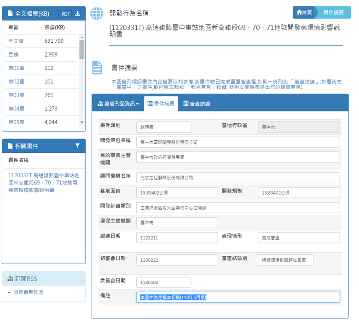Image resolution: width=359 pixels, height=324 pixels.
Task: Click the chapter list scrollbar thumb
Action: point(82,49)
